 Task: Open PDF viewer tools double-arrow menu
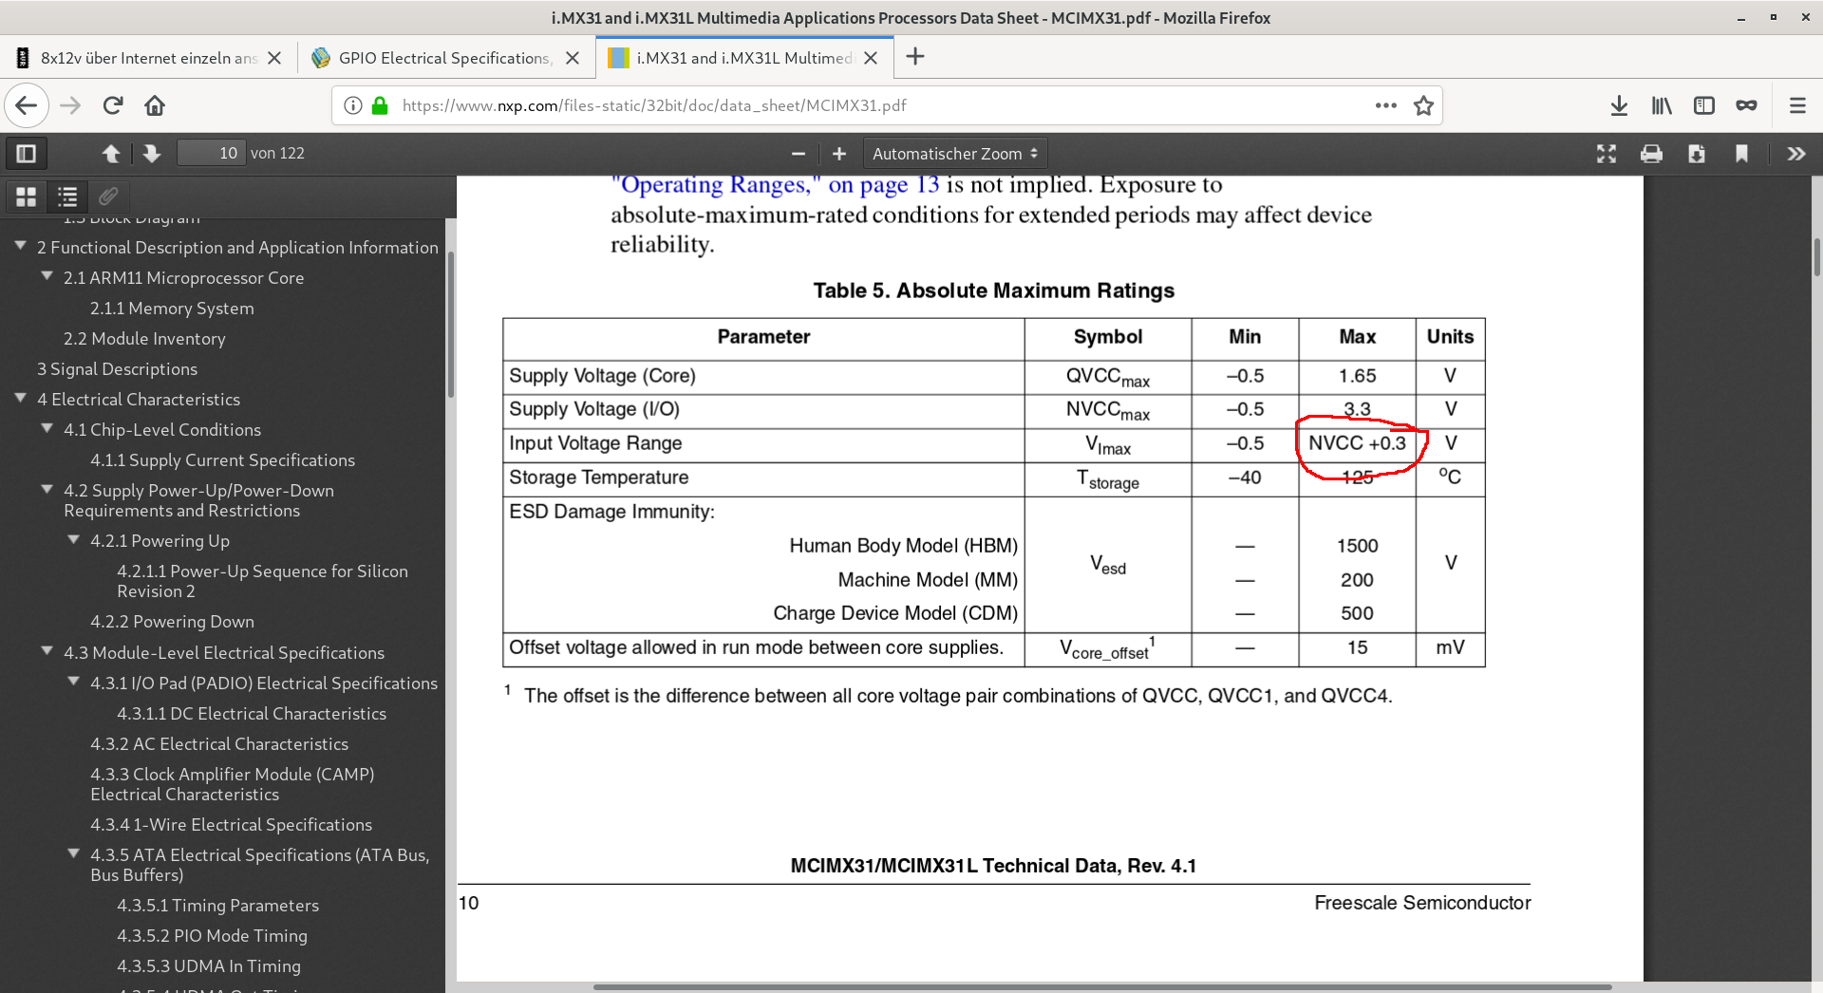[x=1796, y=153]
